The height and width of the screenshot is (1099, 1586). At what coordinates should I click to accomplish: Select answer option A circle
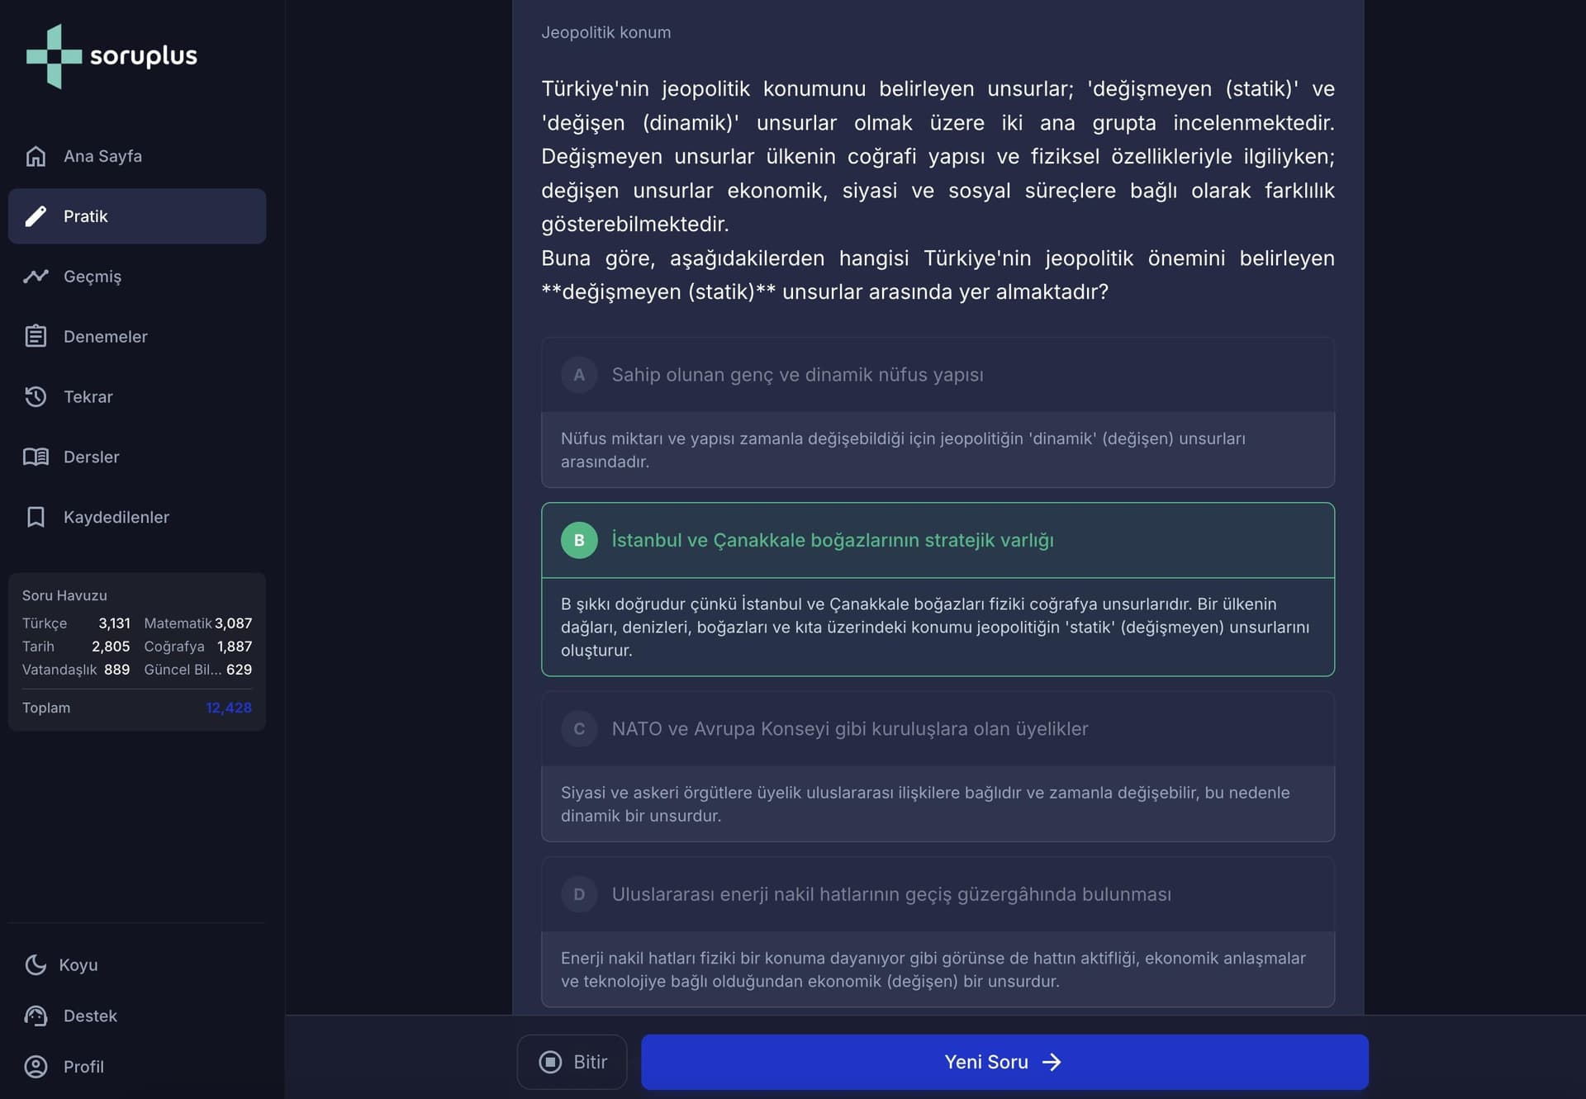click(x=579, y=375)
